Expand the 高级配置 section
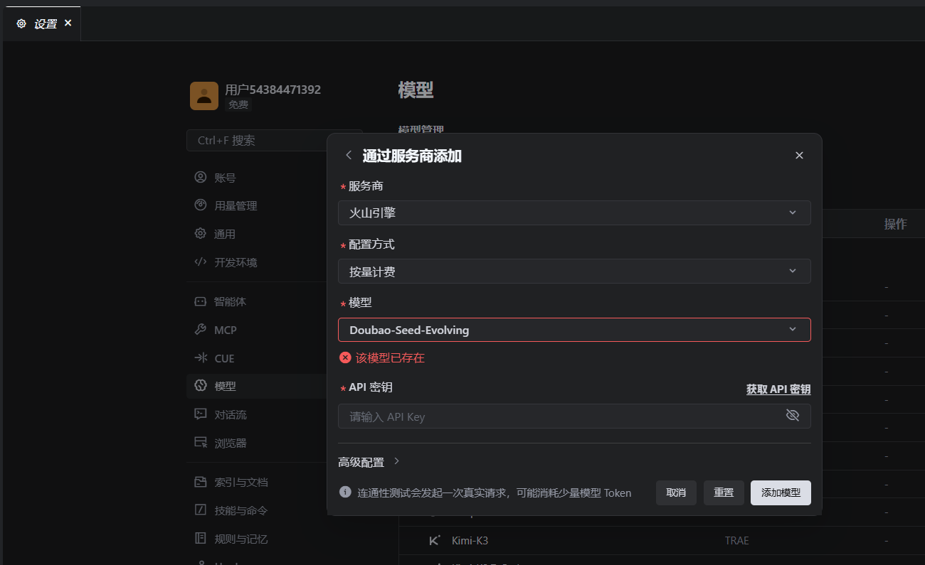 pos(369,462)
